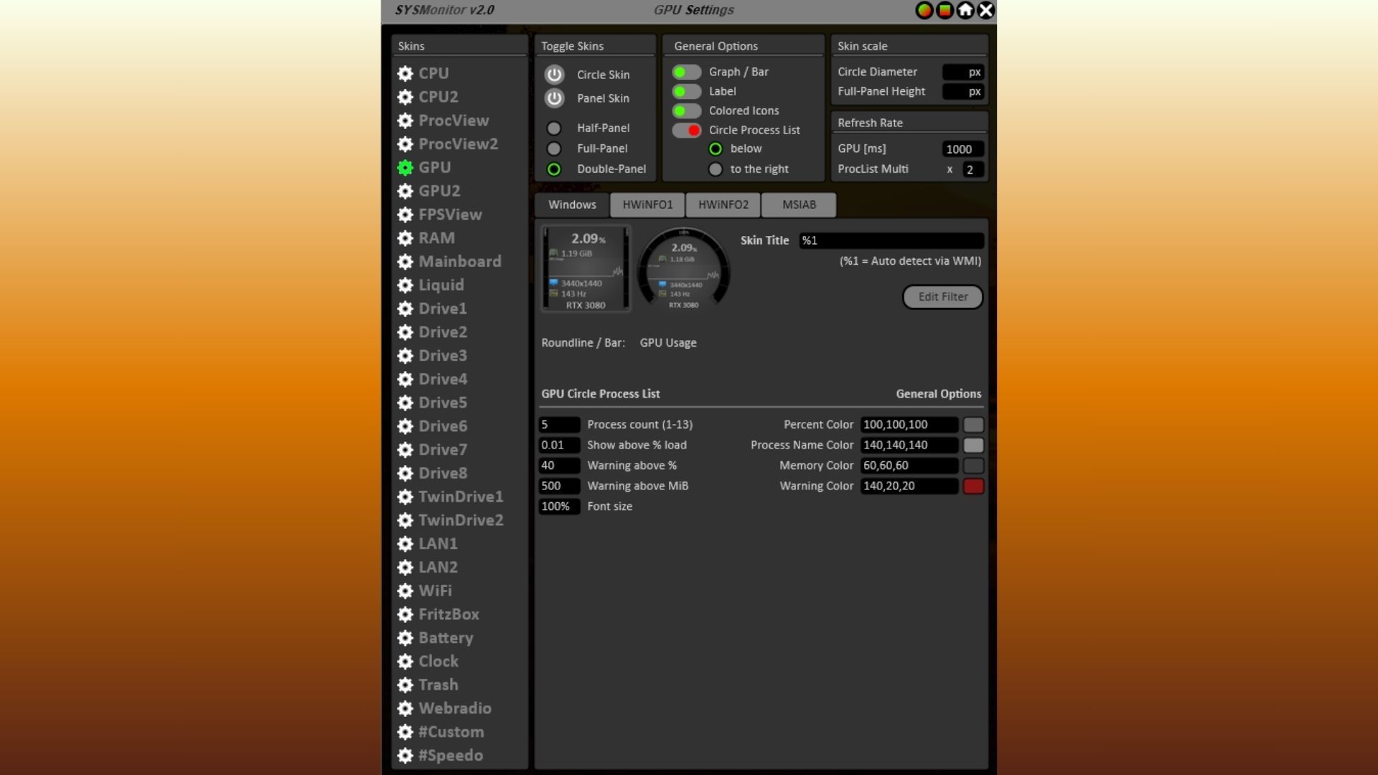
Task: Disable the Colored Icons switch
Action: [686, 111]
